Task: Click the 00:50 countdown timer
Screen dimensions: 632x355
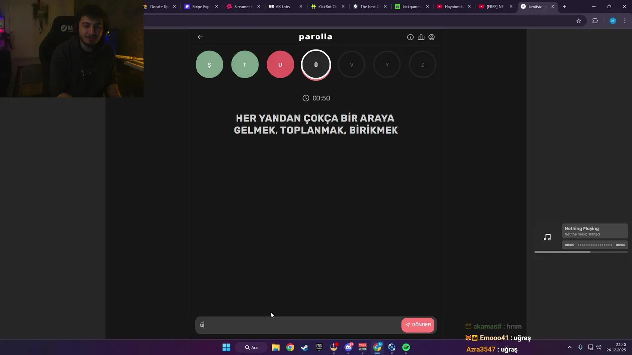Action: (316, 98)
